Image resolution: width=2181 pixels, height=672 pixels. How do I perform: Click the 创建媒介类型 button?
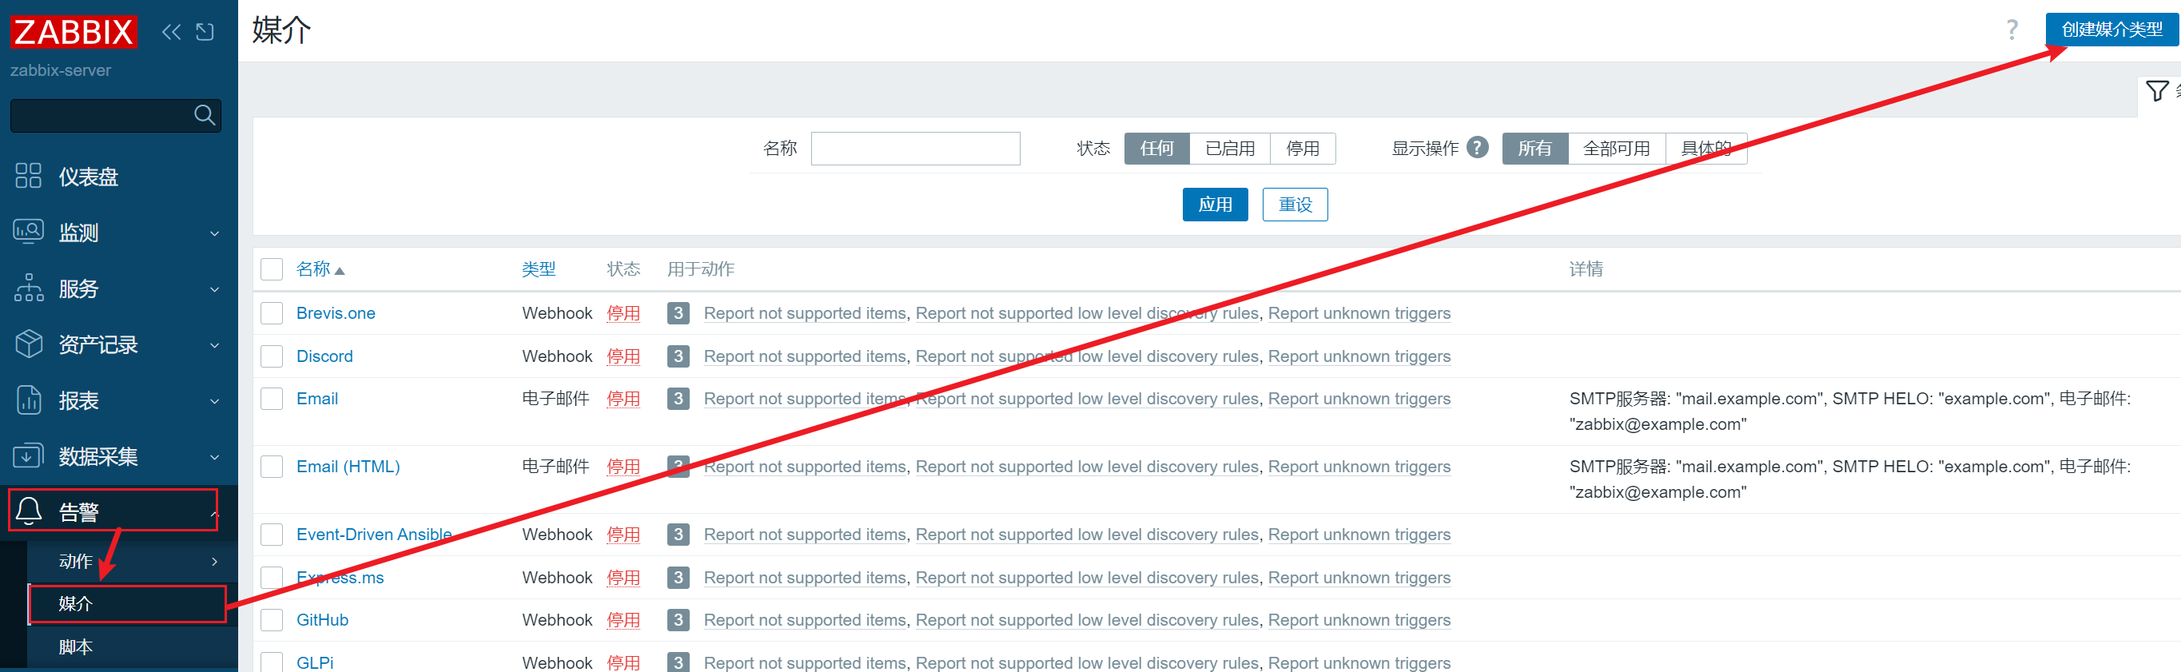pyautogui.click(x=2111, y=30)
